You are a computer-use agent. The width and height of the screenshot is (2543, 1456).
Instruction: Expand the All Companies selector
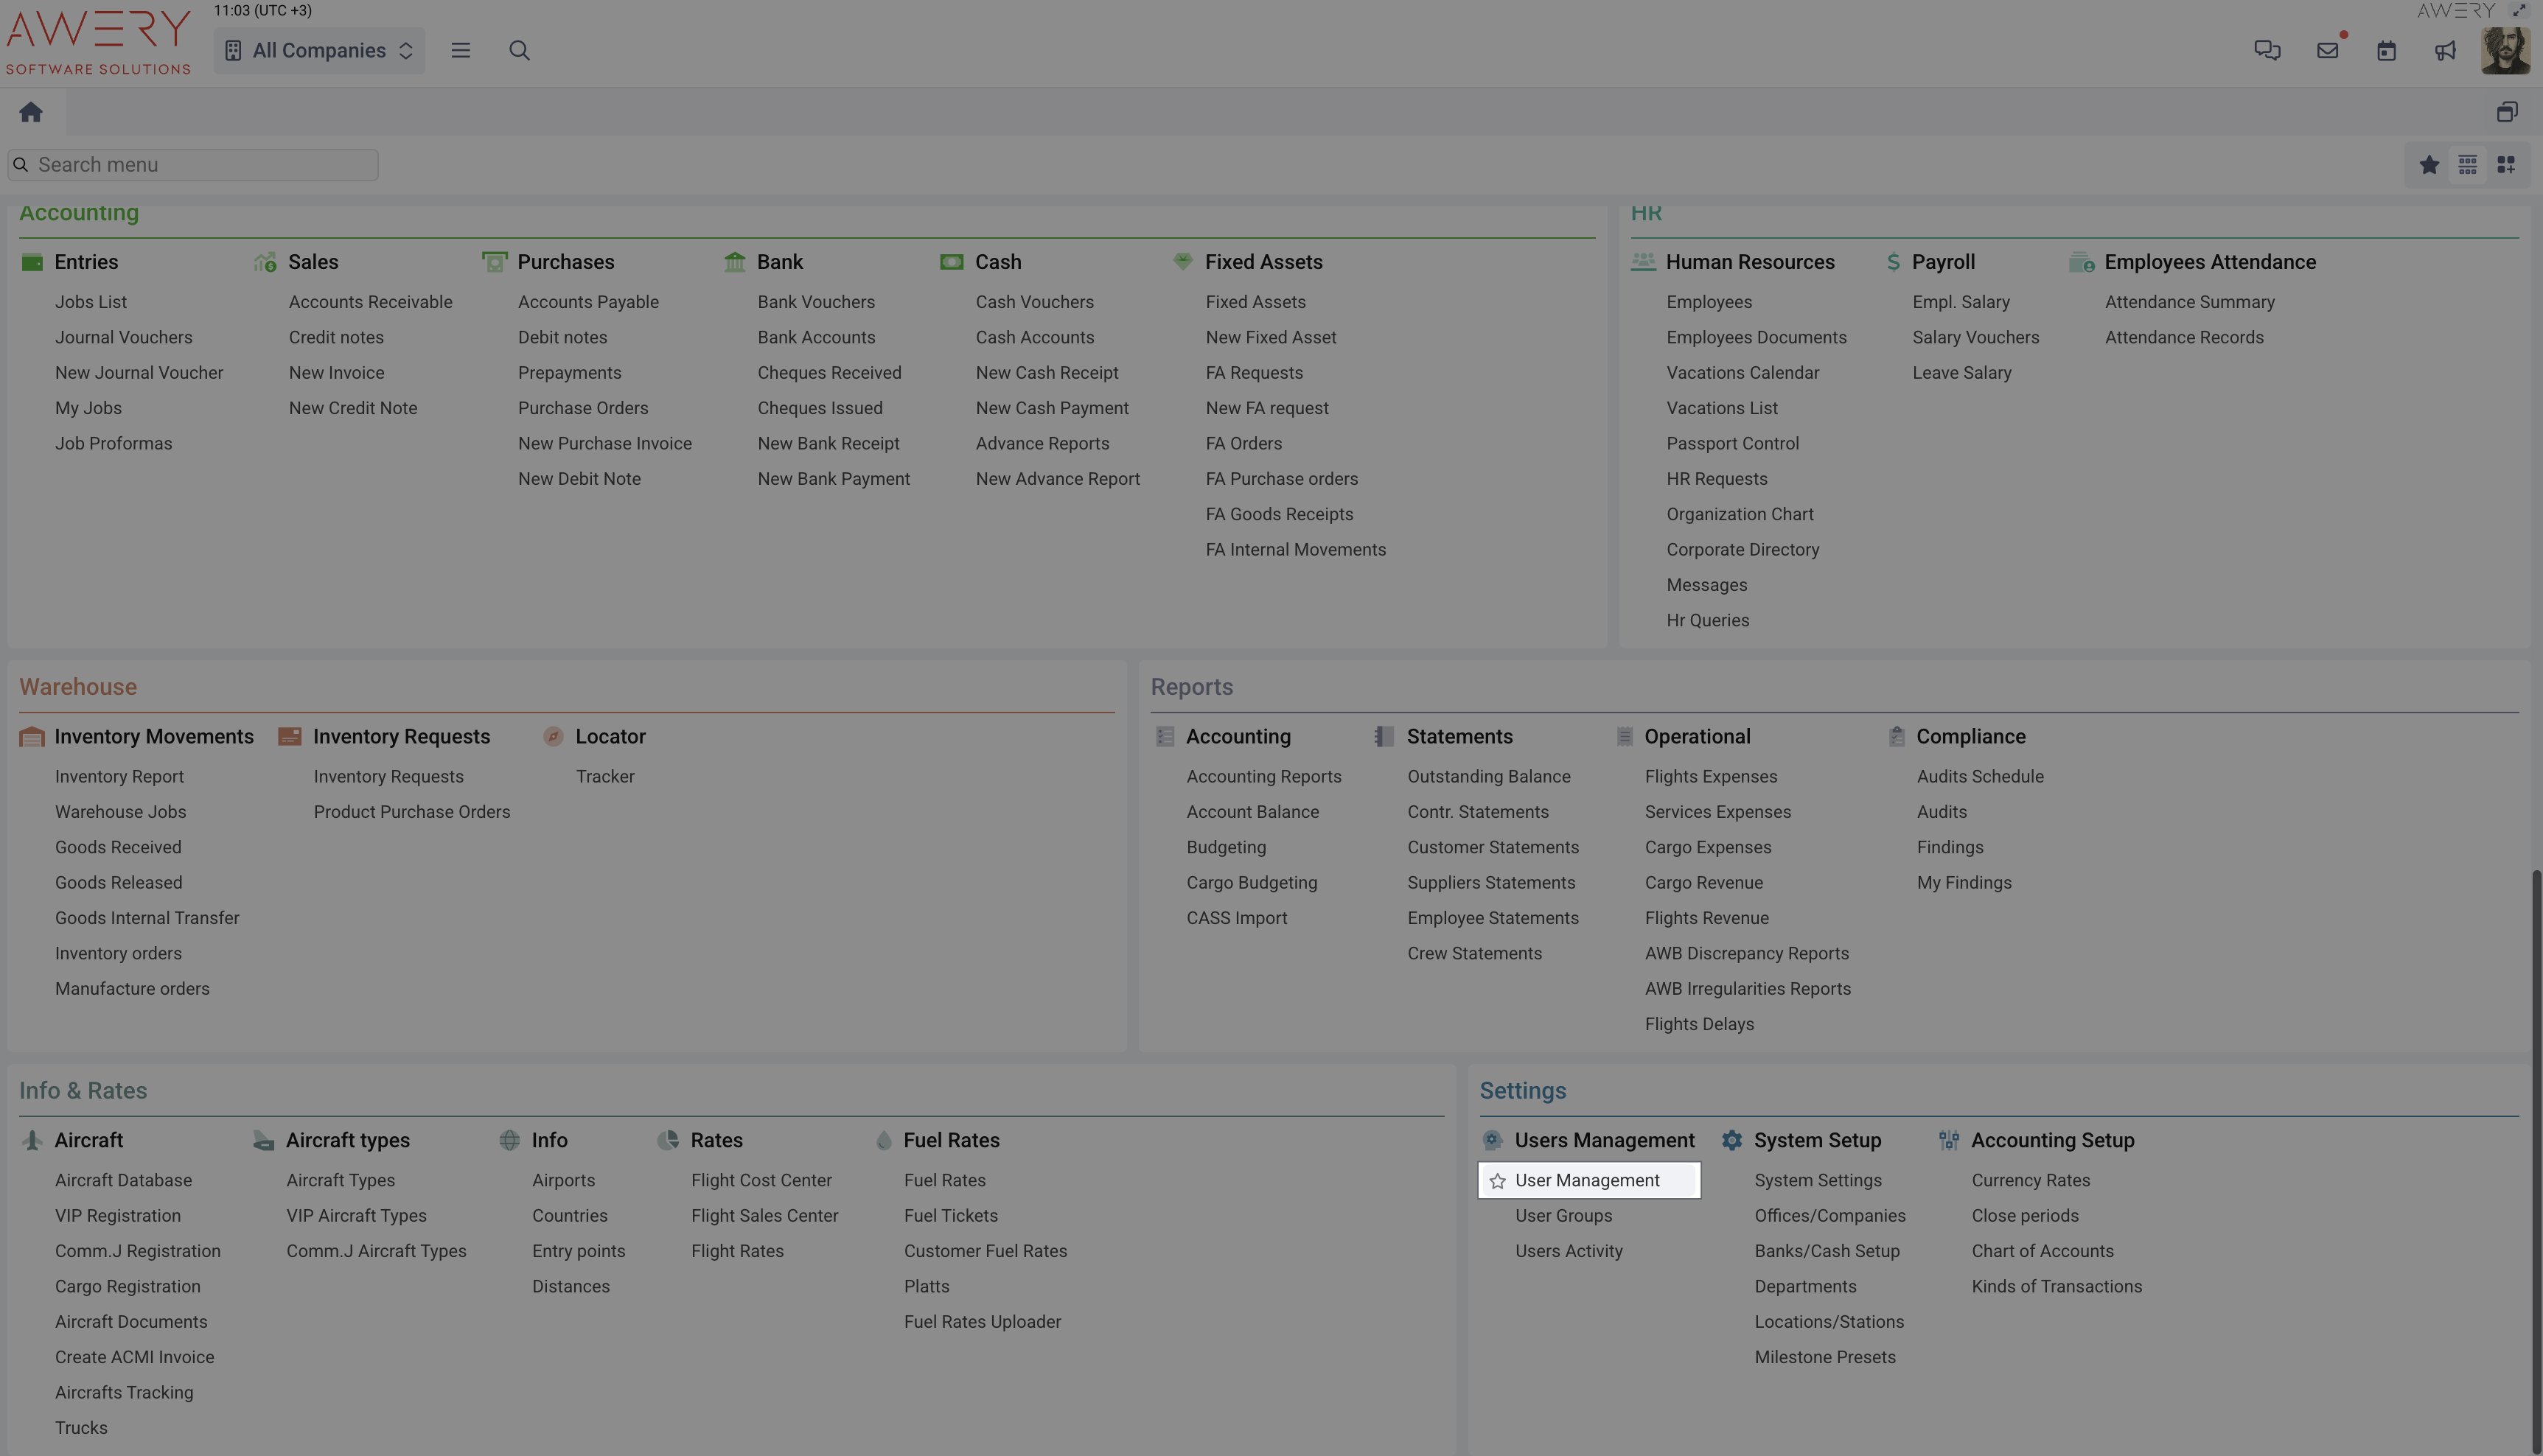point(319,50)
